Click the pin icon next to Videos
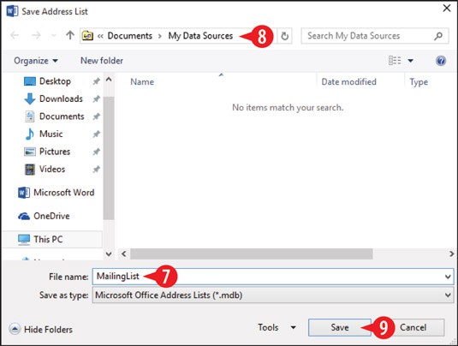The height and width of the screenshot is (346, 458). tap(97, 169)
